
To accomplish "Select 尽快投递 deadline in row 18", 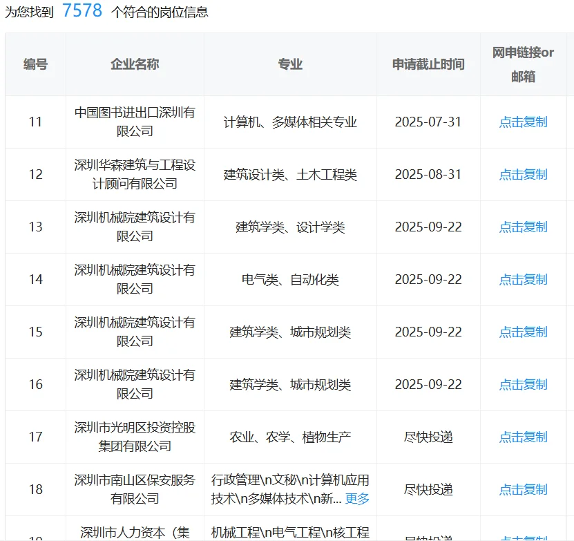I will tap(428, 489).
